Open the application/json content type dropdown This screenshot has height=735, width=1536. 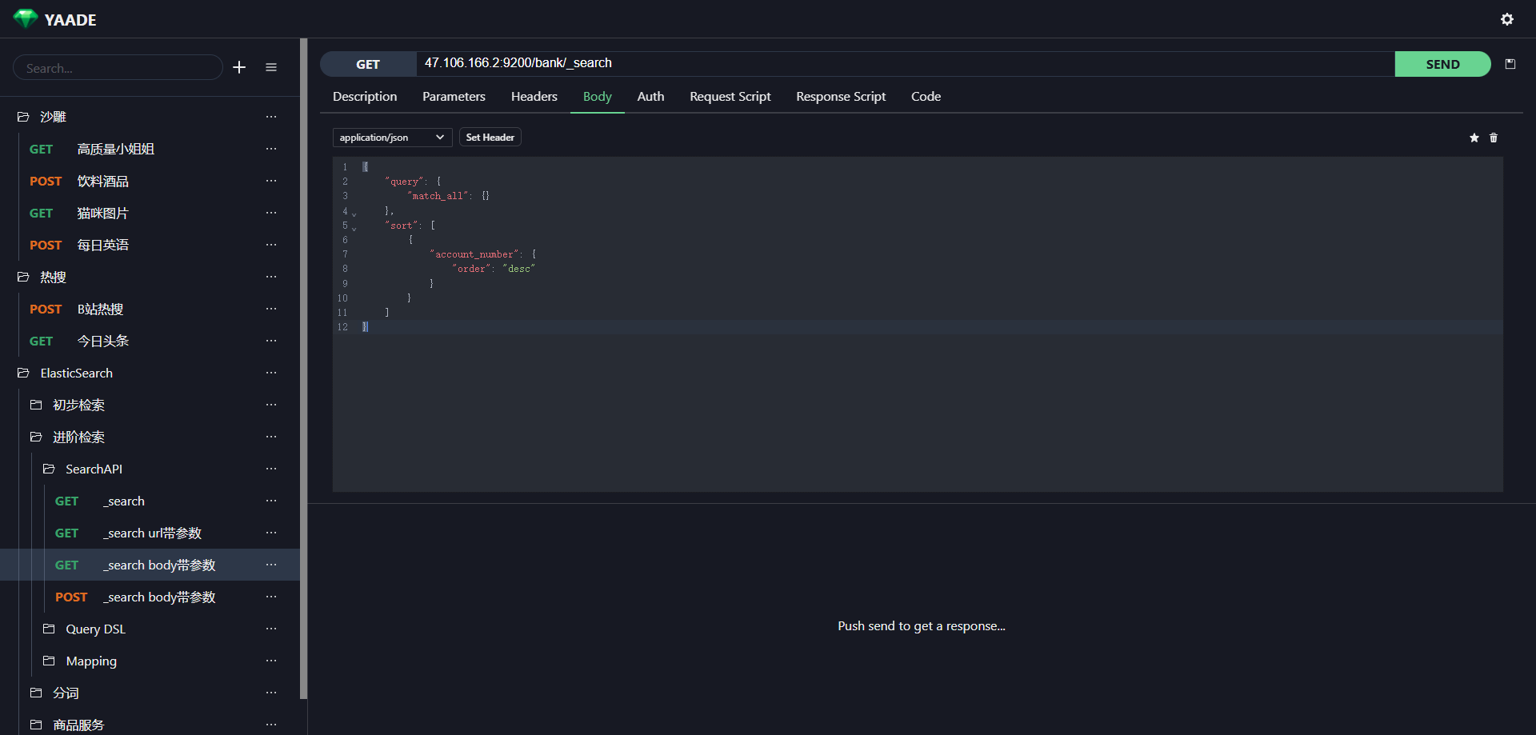392,138
